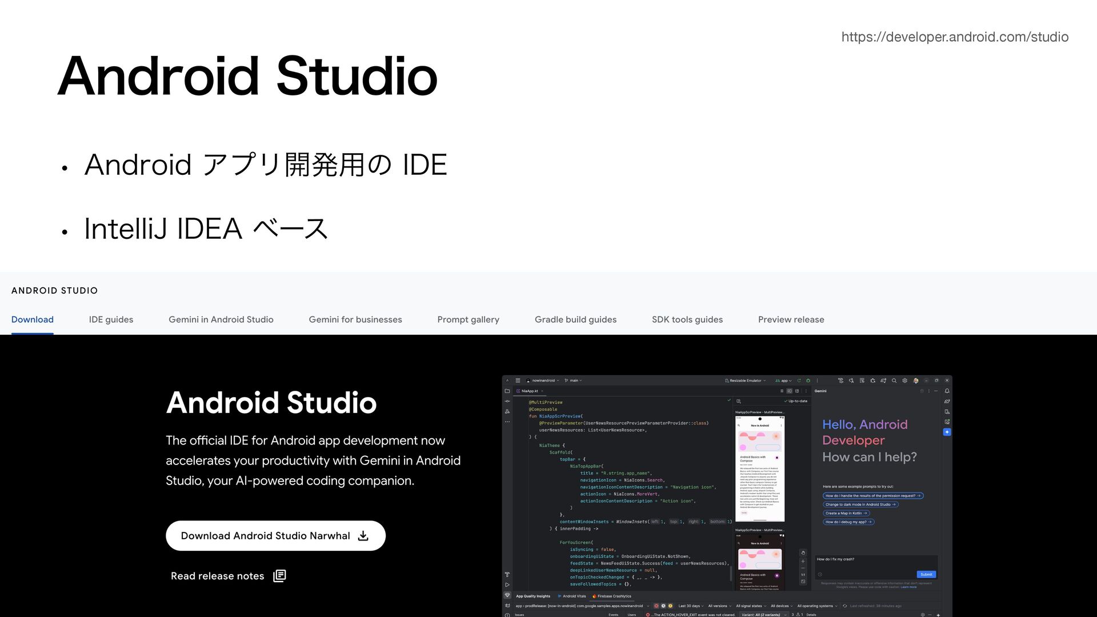Click the light theme Compose preview thumbnail

(x=759, y=468)
